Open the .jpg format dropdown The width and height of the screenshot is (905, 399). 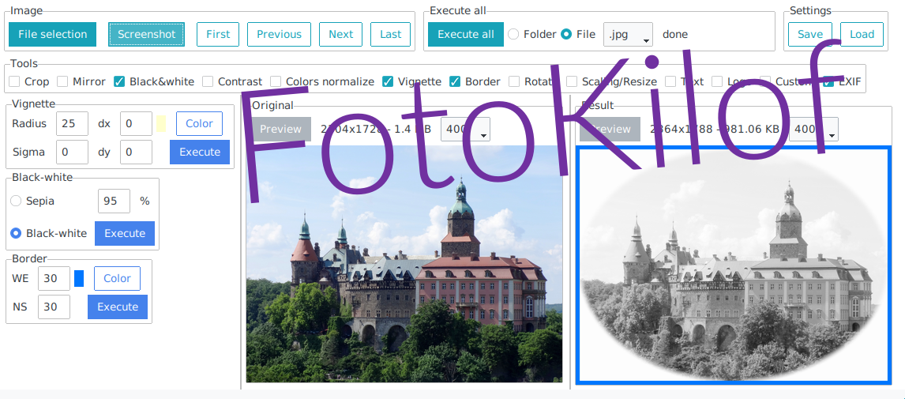tap(628, 34)
